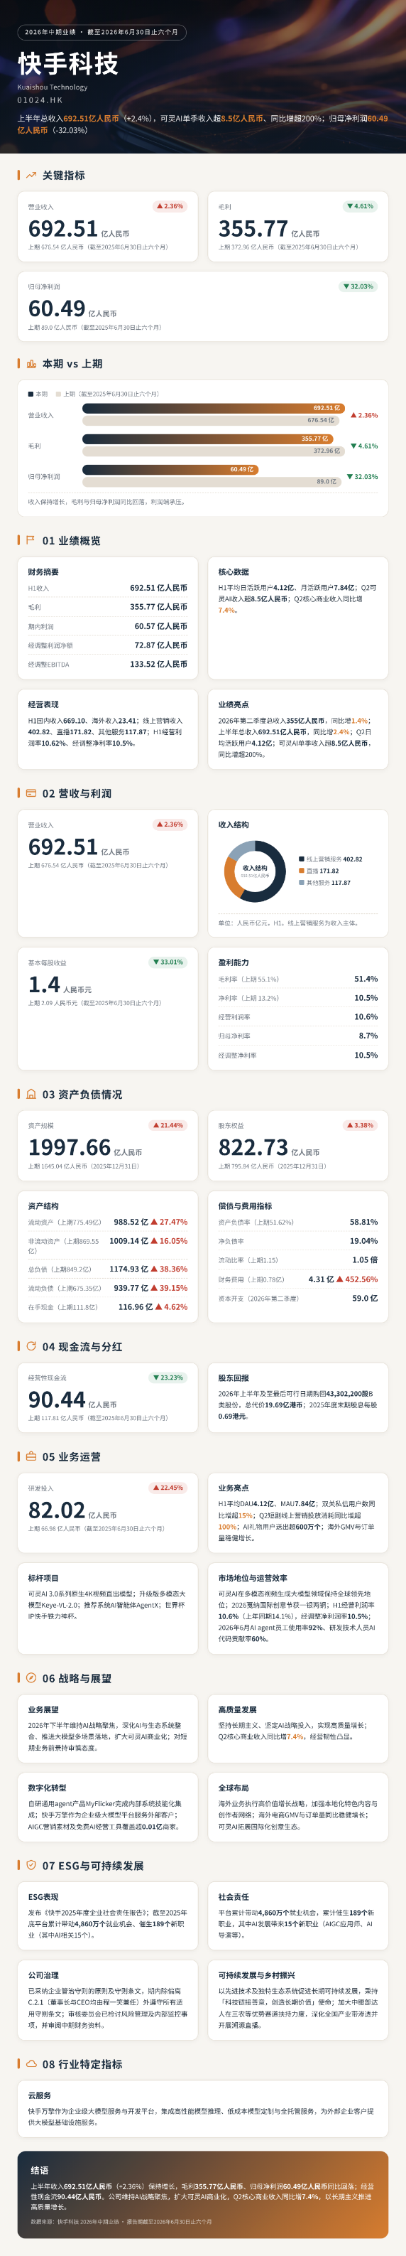Viewport: 406px width, 2256px height.
Task: Click the 其他服务 legend swatch
Action: pyautogui.click(x=302, y=883)
